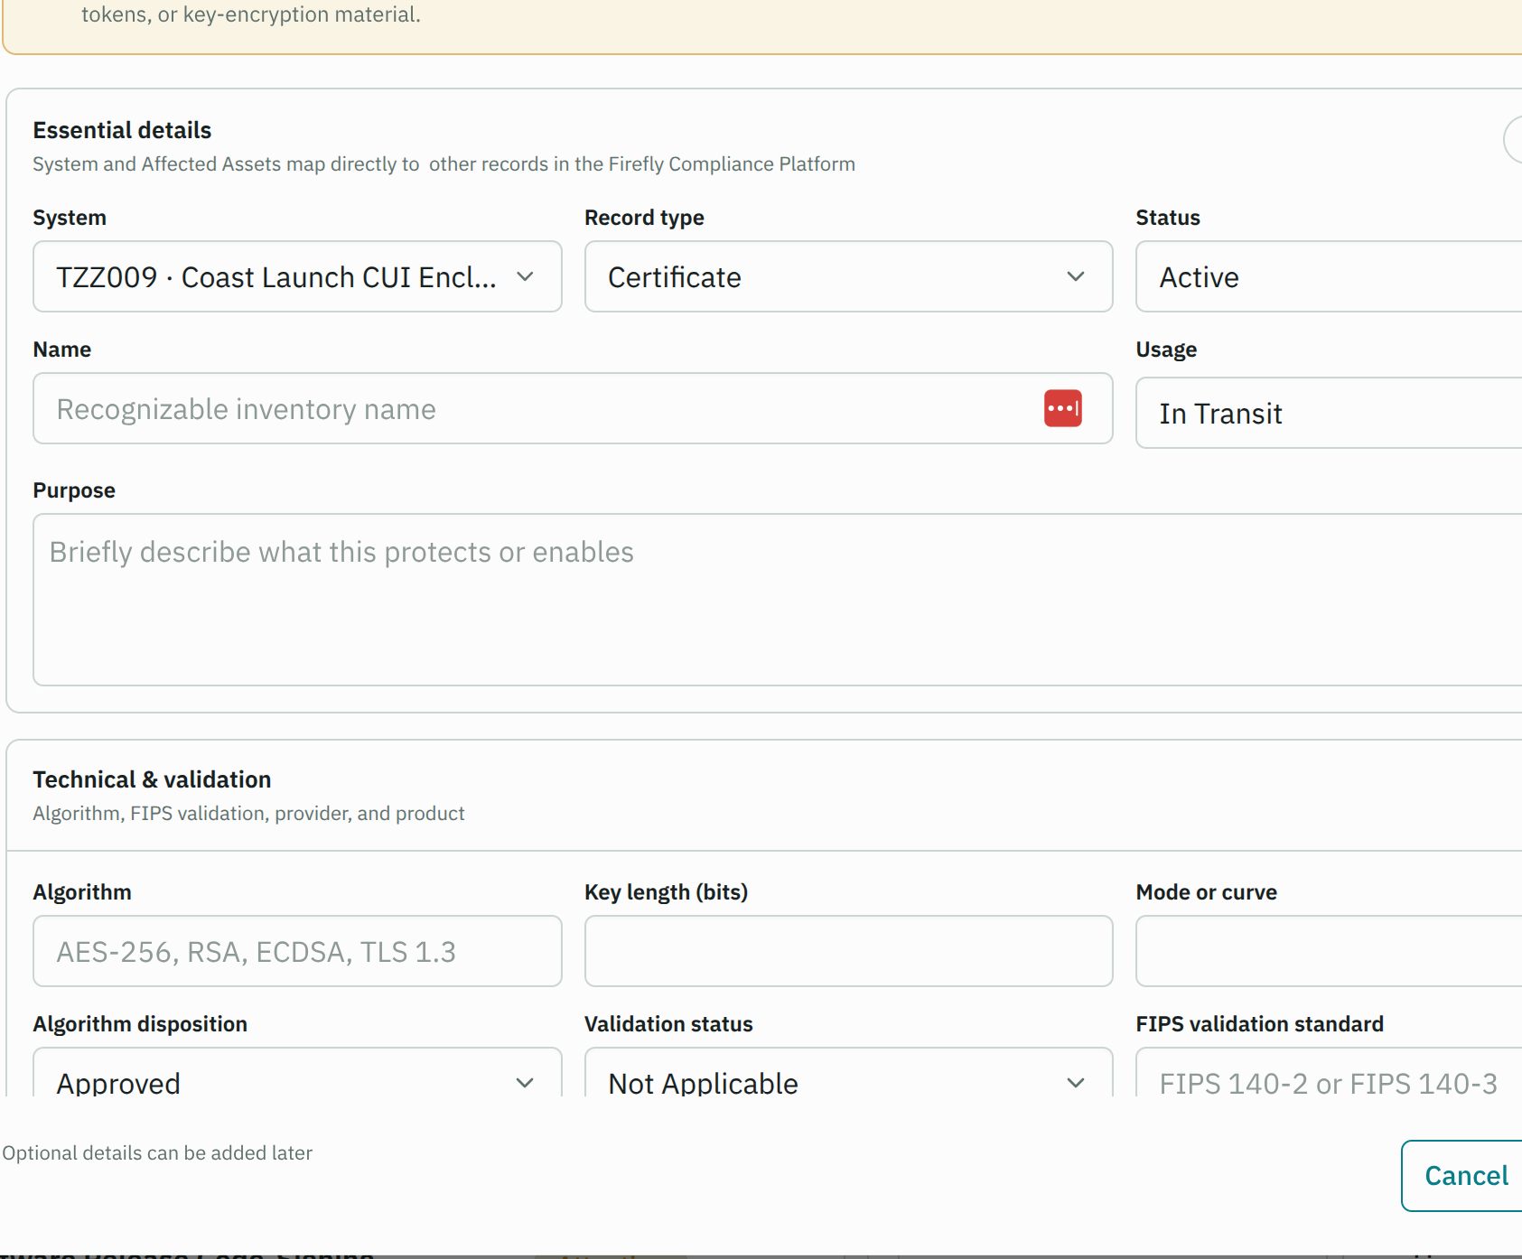Click the 'tokens, or key-encryption material.' banner text

251,14
